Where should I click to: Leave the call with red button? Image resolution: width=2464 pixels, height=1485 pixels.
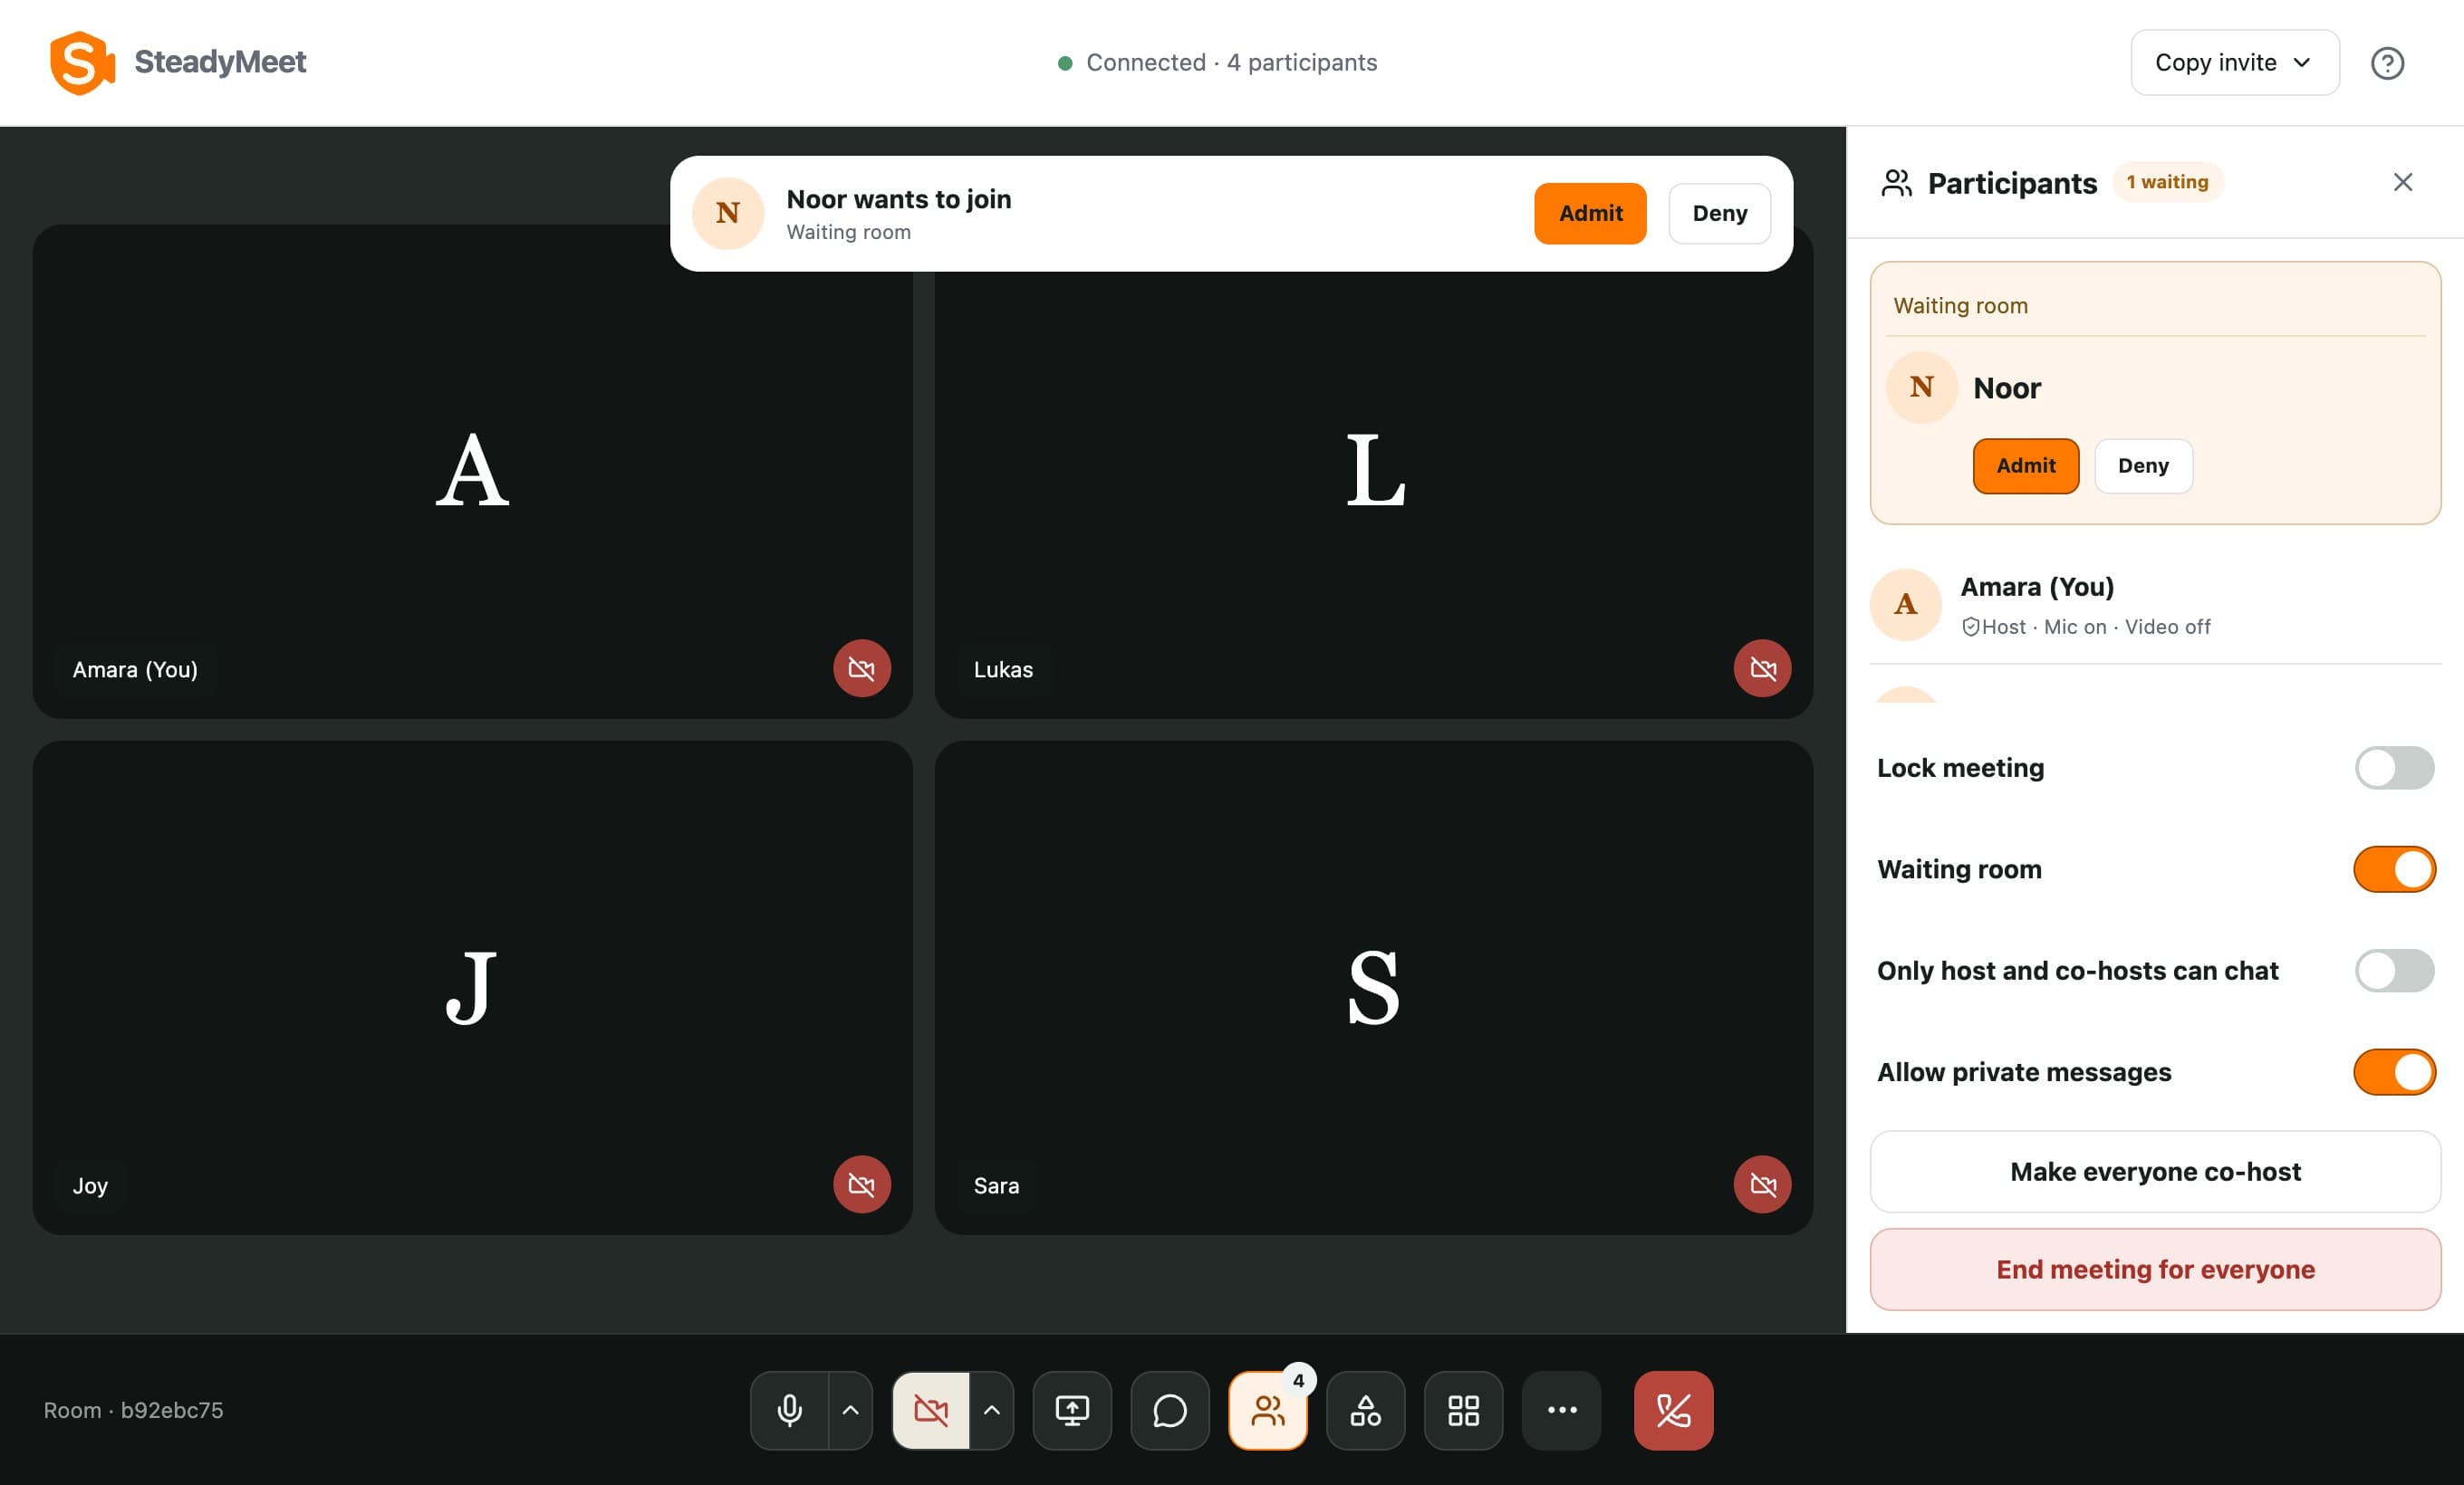[x=1673, y=1410]
